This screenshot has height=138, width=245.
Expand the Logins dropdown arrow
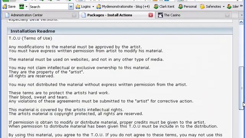tap(93, 7)
